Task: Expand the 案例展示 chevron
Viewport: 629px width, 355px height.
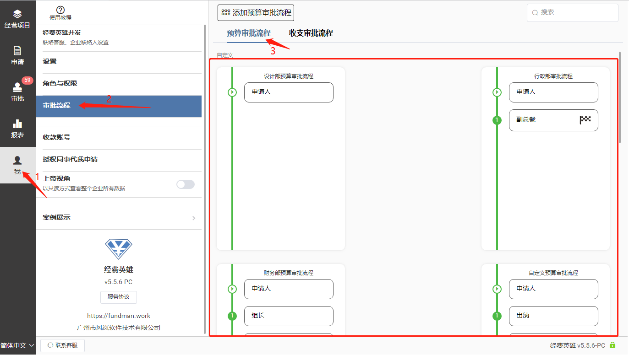Action: pyautogui.click(x=194, y=218)
